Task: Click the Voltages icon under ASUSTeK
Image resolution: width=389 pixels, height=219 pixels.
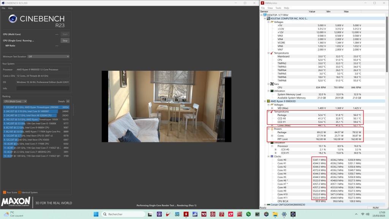Action: click(x=272, y=22)
